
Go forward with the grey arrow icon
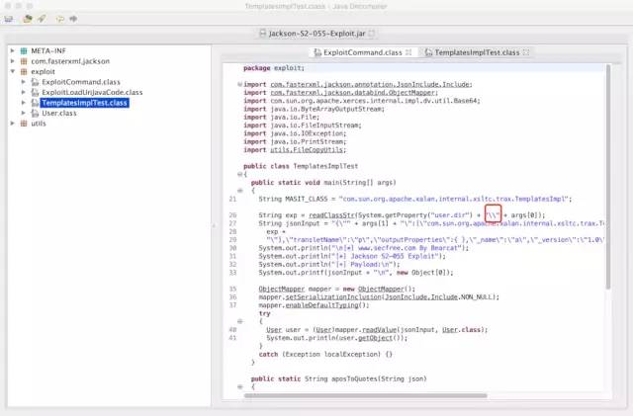pyautogui.click(x=73, y=19)
